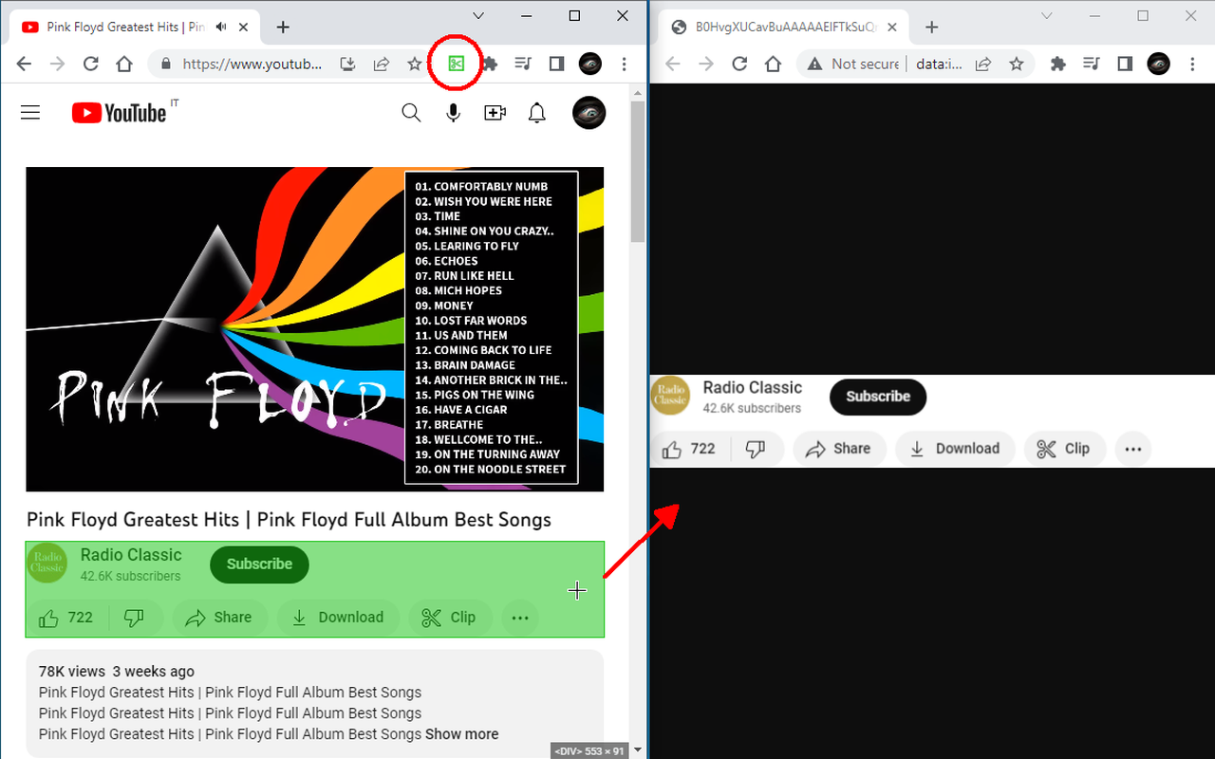Dislike the video with the thumbs-down
The image size is (1215, 759).
coord(134,617)
